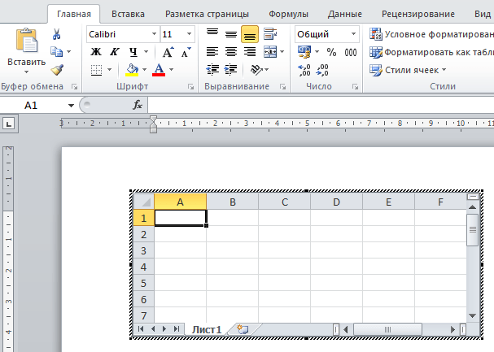Click Условное форматирование button
This screenshot has width=494, height=352.
pyautogui.click(x=431, y=34)
